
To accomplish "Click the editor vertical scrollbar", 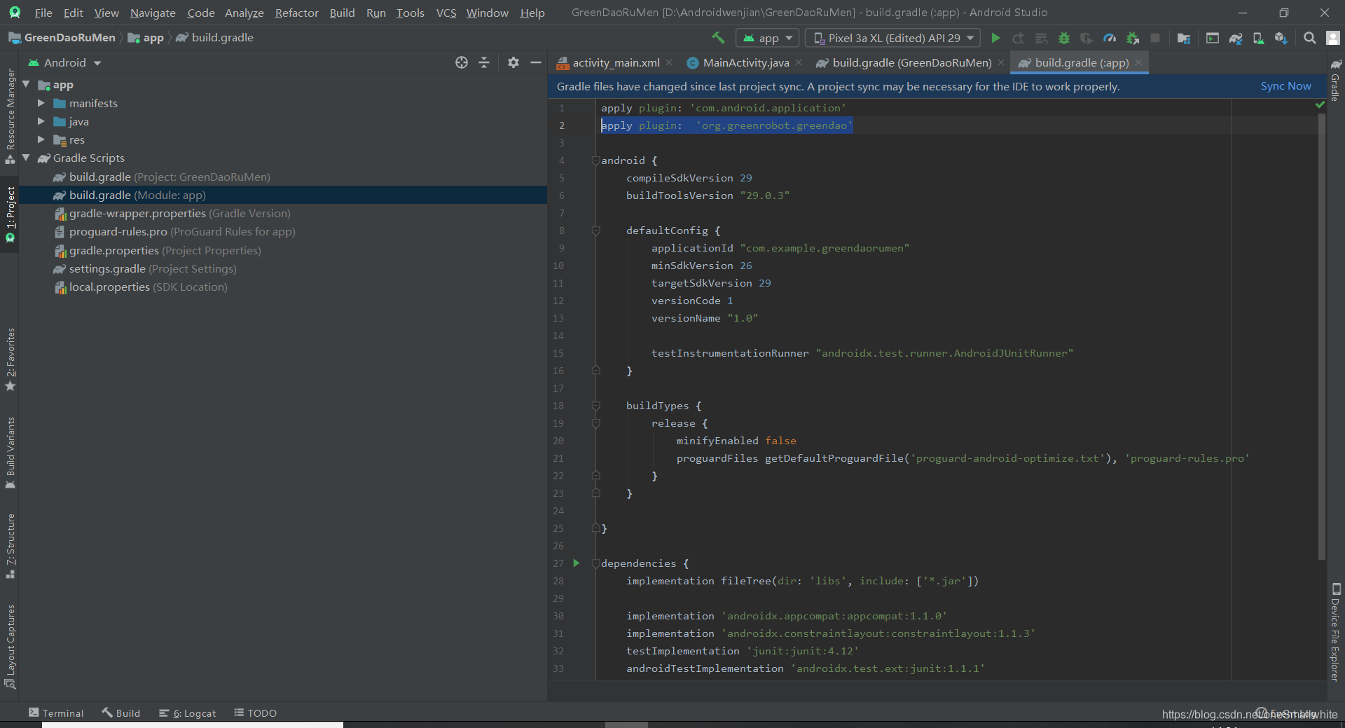I will (x=1322, y=336).
